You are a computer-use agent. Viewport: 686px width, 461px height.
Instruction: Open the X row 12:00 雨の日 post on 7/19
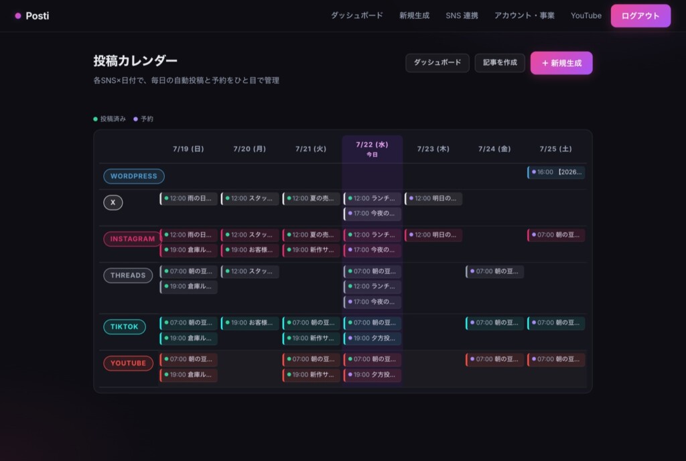188,198
